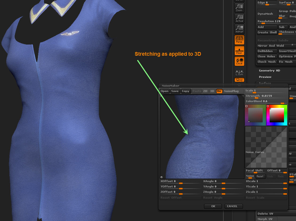Adjust the Resolution 128 slider

pos(276,22)
